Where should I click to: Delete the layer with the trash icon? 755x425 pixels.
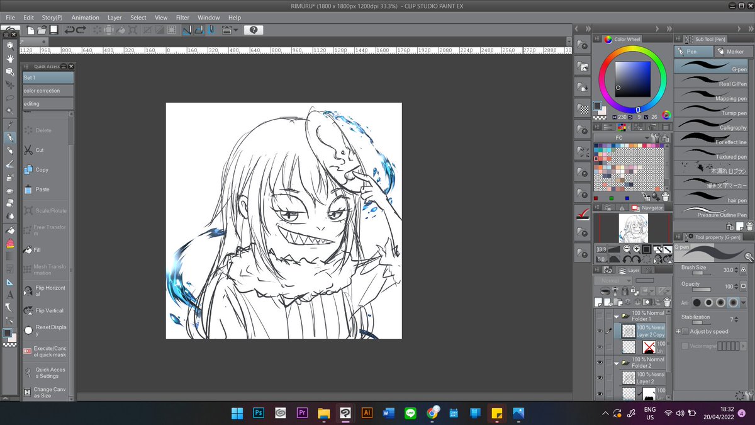coord(667,302)
